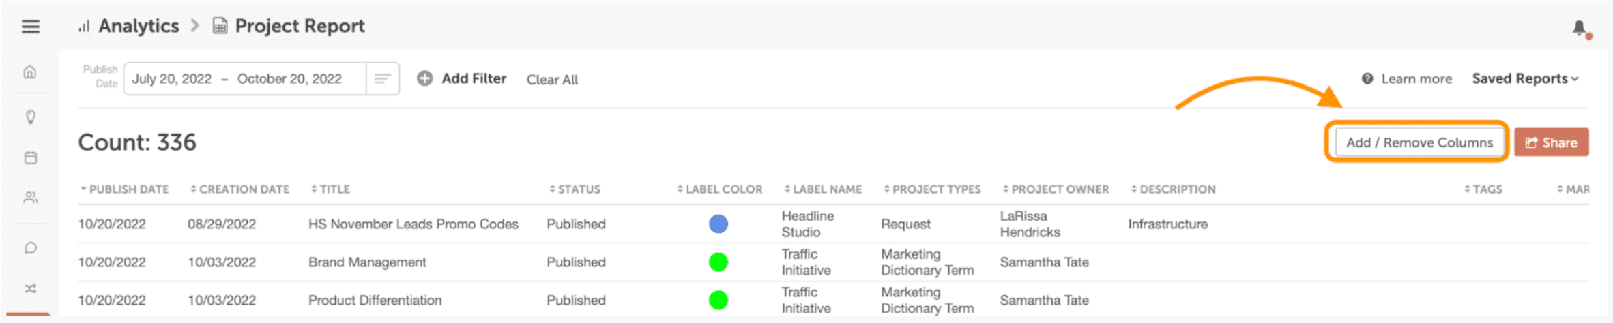Open the notifications bell
Viewport: 1613px width, 323px height.
coord(1580,29)
